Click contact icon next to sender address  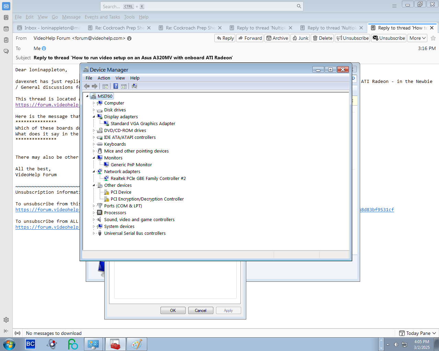(x=129, y=38)
